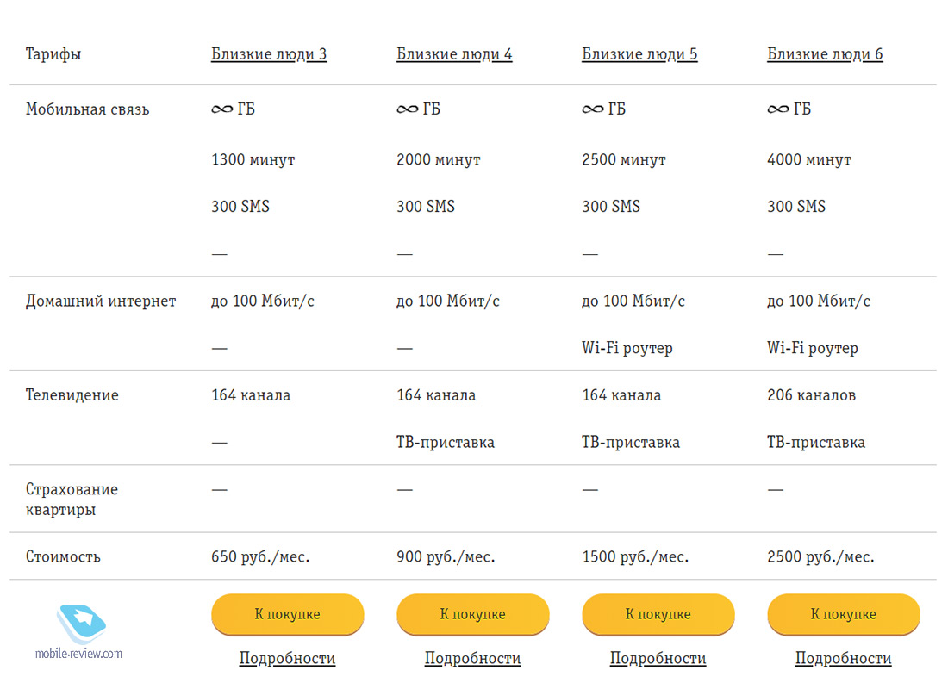
Task: Click the infinity ГБ icon in Близкие люди 3
Action: click(221, 109)
